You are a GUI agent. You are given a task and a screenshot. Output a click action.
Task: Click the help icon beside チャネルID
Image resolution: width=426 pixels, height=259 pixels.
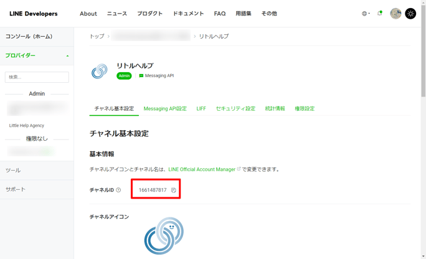118,190
